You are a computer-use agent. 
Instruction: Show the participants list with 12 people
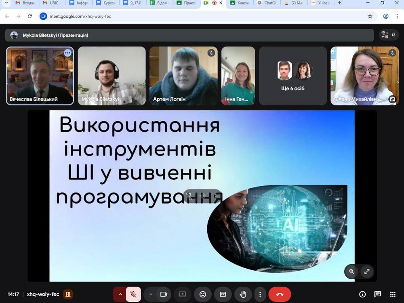click(x=389, y=35)
